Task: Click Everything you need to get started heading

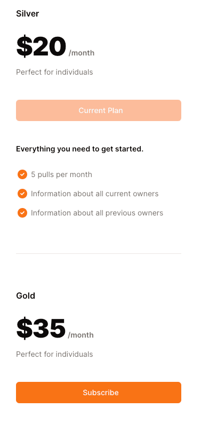Action: click(79, 149)
